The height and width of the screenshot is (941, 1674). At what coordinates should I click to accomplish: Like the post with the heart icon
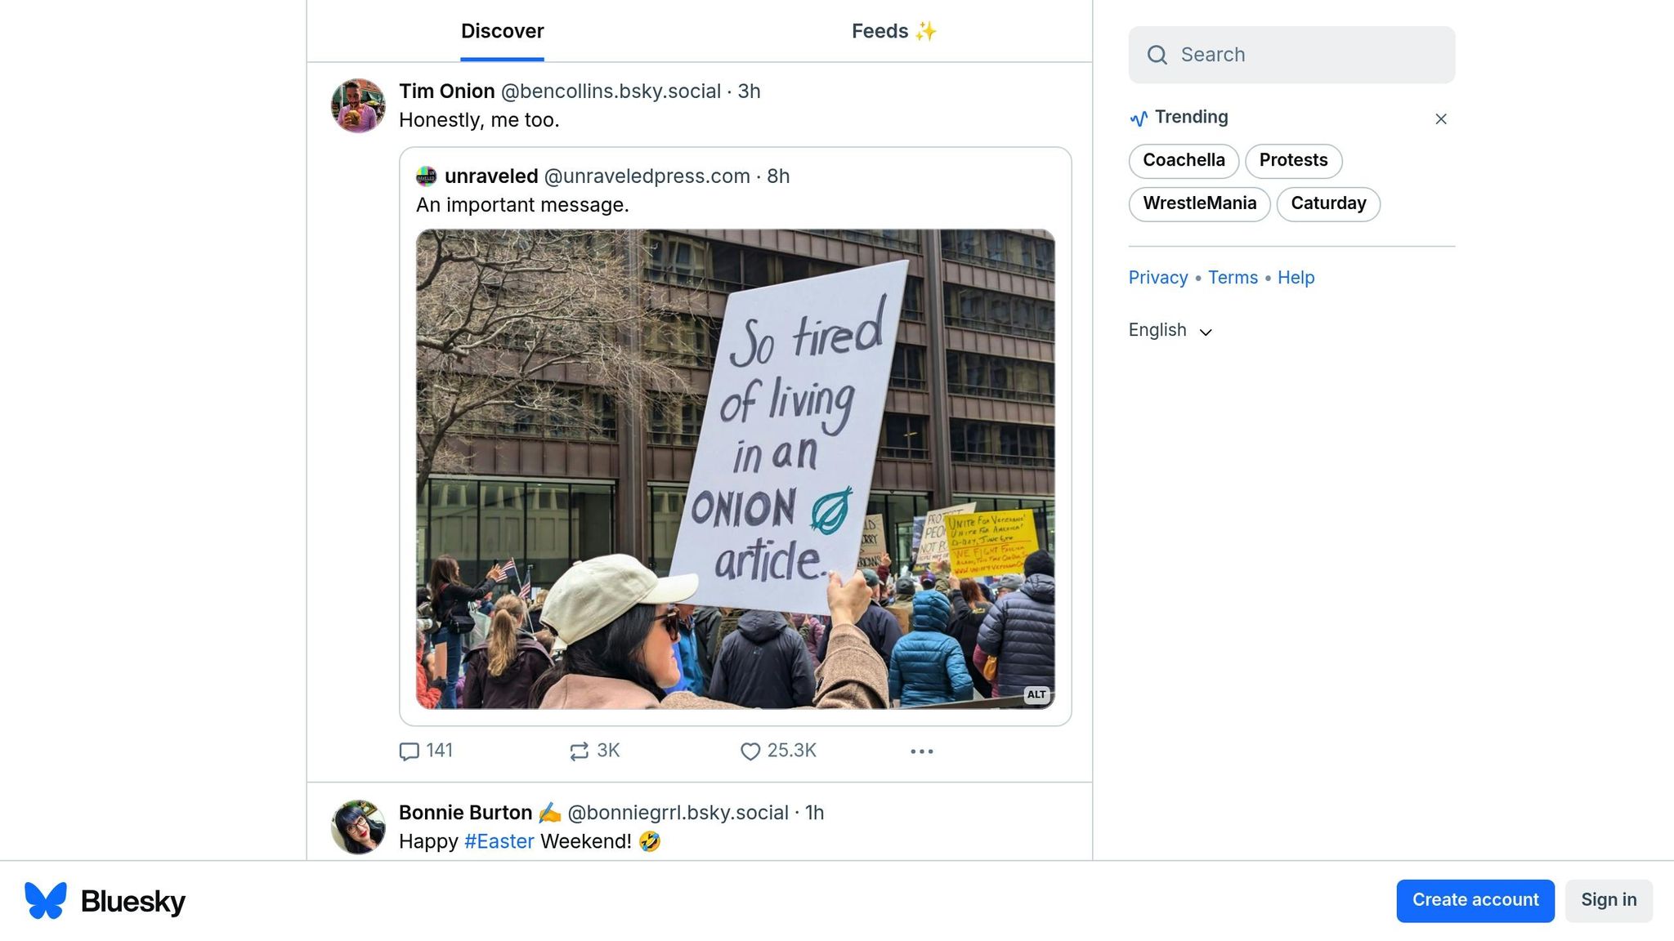pos(750,751)
